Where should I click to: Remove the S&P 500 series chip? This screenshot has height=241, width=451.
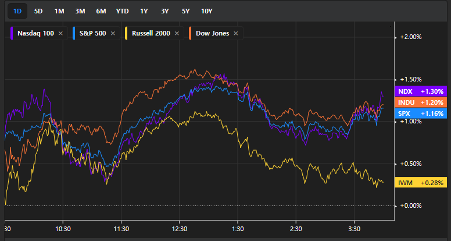click(114, 33)
